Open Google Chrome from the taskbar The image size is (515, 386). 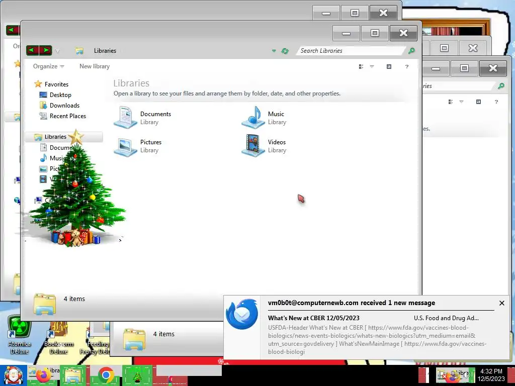click(x=106, y=375)
